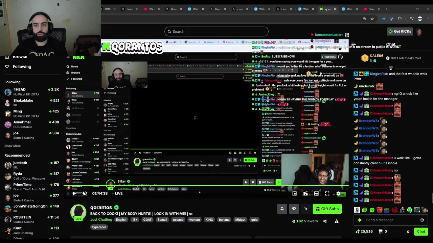Open the emoji picker in chat input
The height and width of the screenshot is (243, 433).
pyautogui.click(x=422, y=220)
